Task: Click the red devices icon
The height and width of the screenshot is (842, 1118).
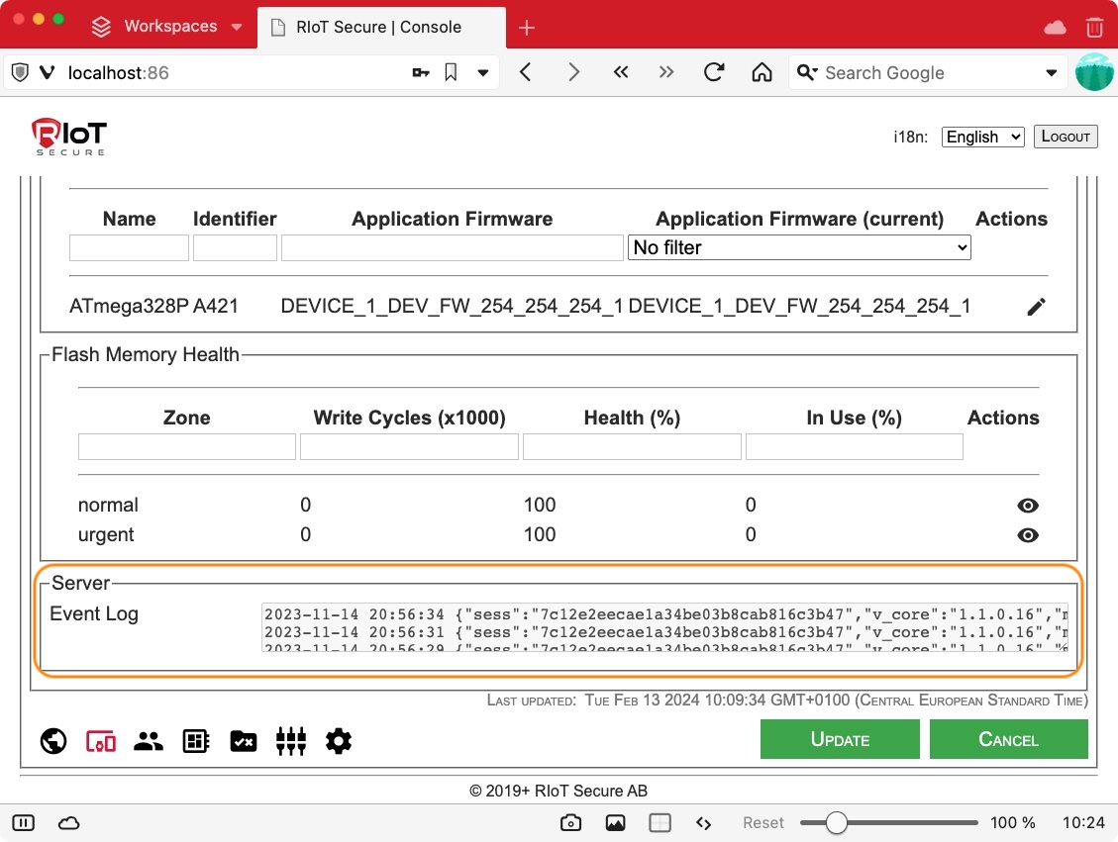Action: click(x=101, y=741)
